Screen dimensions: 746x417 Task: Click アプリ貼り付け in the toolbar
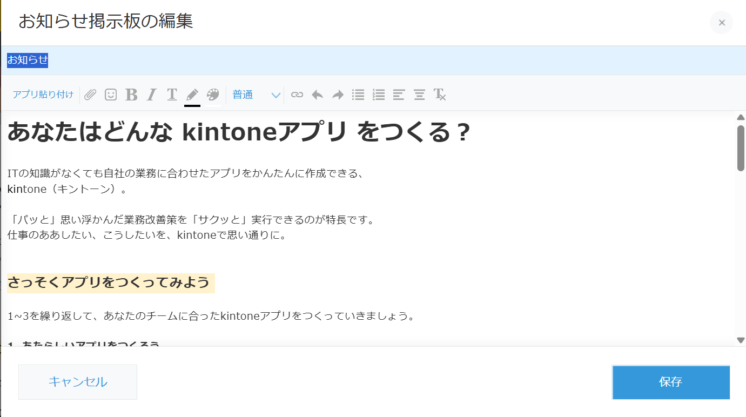[x=43, y=94]
